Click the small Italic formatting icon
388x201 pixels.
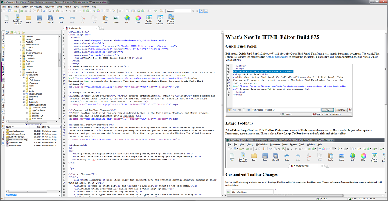[66, 11]
